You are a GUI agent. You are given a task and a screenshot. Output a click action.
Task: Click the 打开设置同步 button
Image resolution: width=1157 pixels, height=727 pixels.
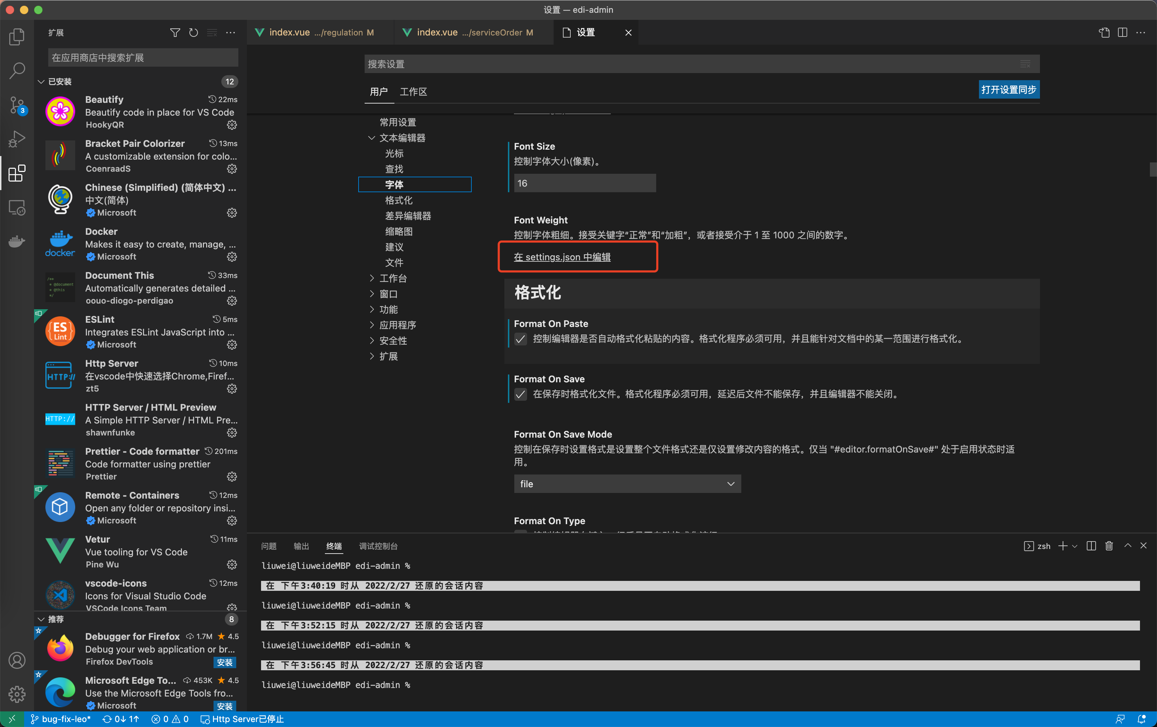pos(1008,89)
